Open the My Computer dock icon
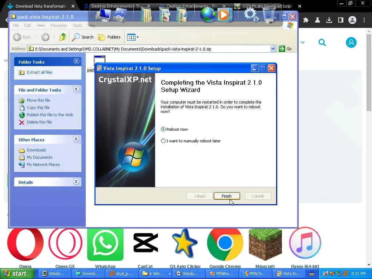 point(103,15)
